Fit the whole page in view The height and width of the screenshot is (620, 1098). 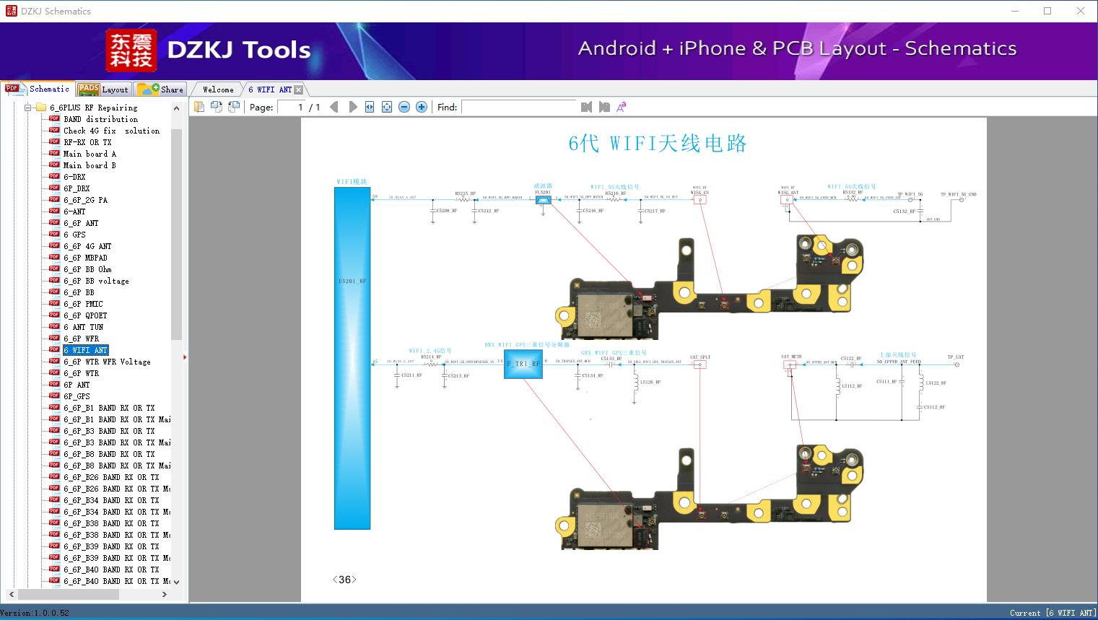point(387,107)
